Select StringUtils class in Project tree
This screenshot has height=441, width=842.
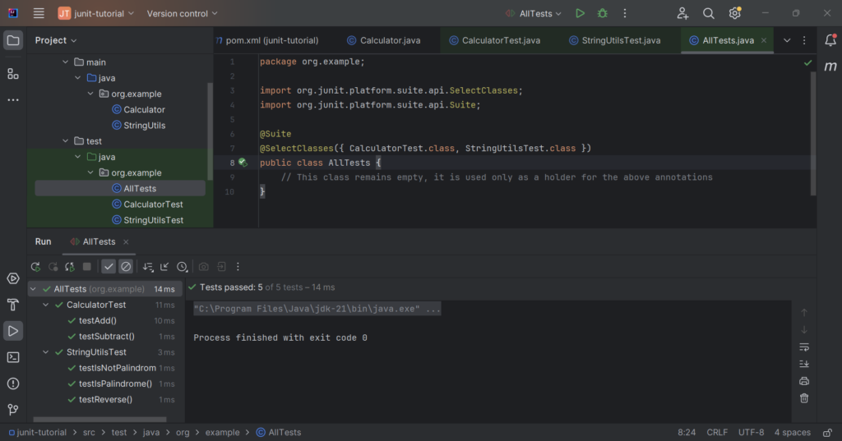click(144, 126)
